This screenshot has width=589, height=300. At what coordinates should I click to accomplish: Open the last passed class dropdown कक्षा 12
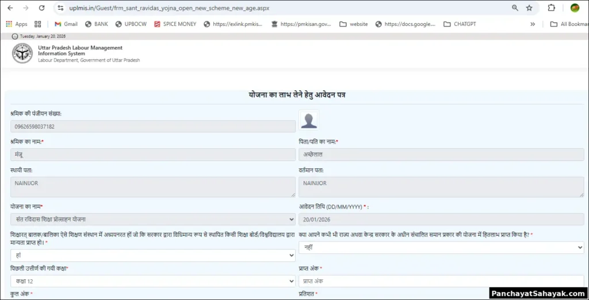point(153,281)
